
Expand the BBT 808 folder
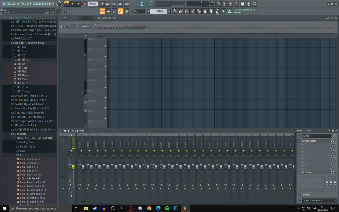22,47
